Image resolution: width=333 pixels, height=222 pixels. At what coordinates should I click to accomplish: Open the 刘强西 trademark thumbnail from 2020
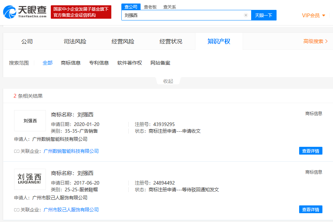30,121
